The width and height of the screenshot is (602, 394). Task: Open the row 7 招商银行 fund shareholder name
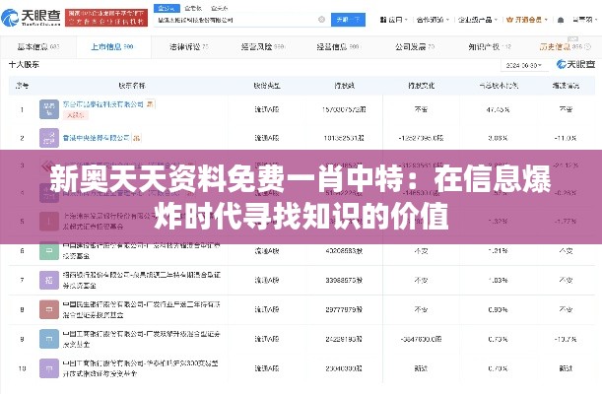[142, 280]
